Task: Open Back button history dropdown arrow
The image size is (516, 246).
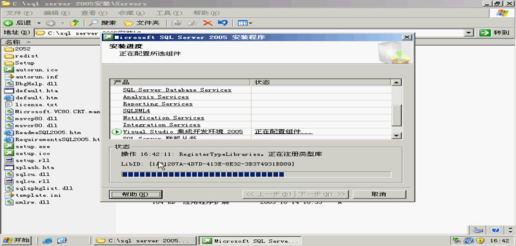Action: point(39,23)
